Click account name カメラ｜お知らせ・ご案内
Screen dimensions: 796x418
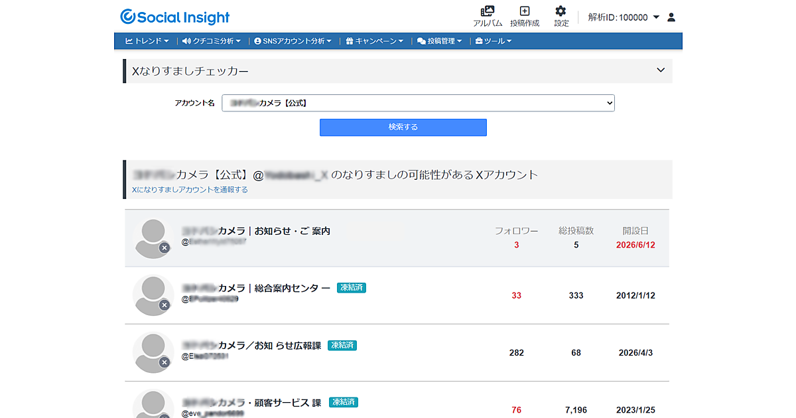(256, 231)
